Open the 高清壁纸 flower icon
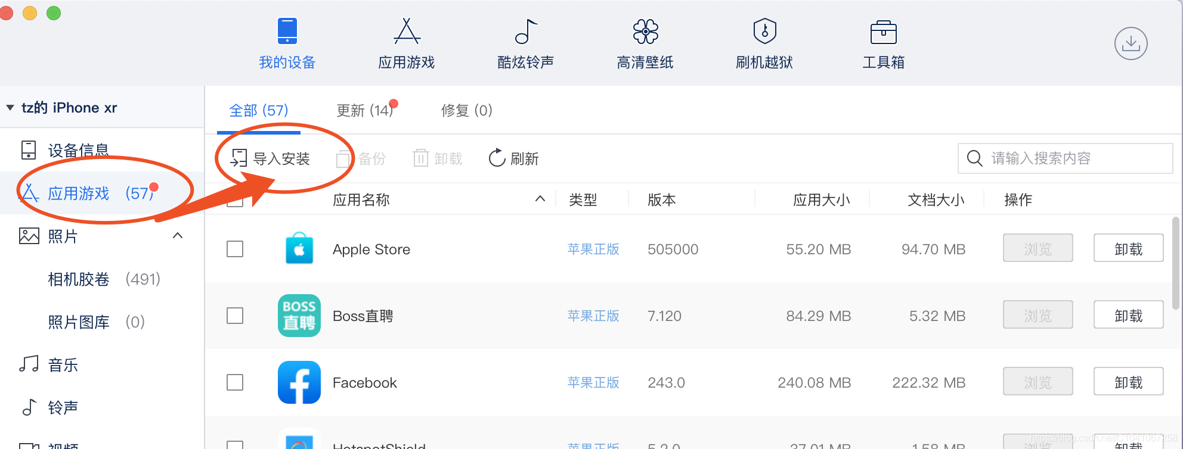The width and height of the screenshot is (1183, 449). [x=645, y=31]
